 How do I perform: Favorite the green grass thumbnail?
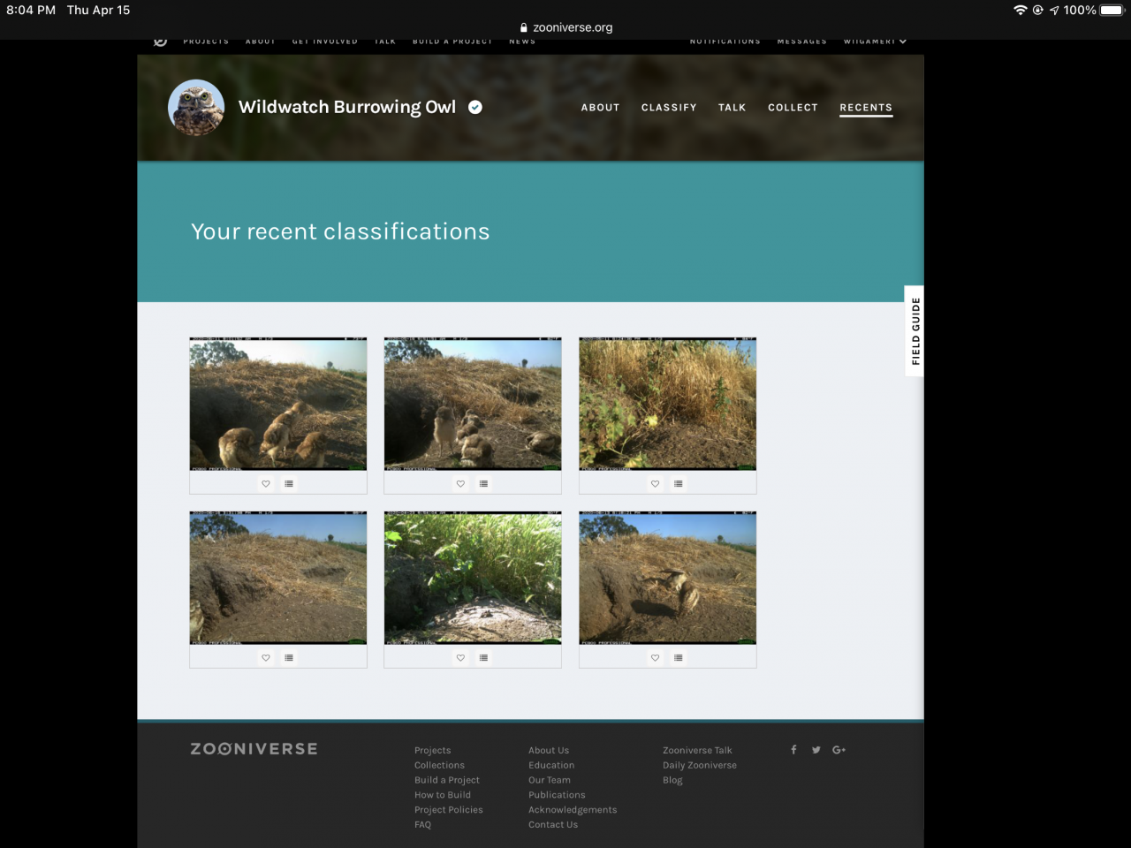click(460, 657)
